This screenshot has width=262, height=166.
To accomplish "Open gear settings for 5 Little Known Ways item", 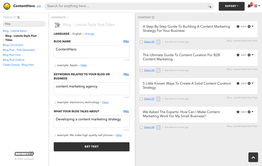I will coord(250,83).
